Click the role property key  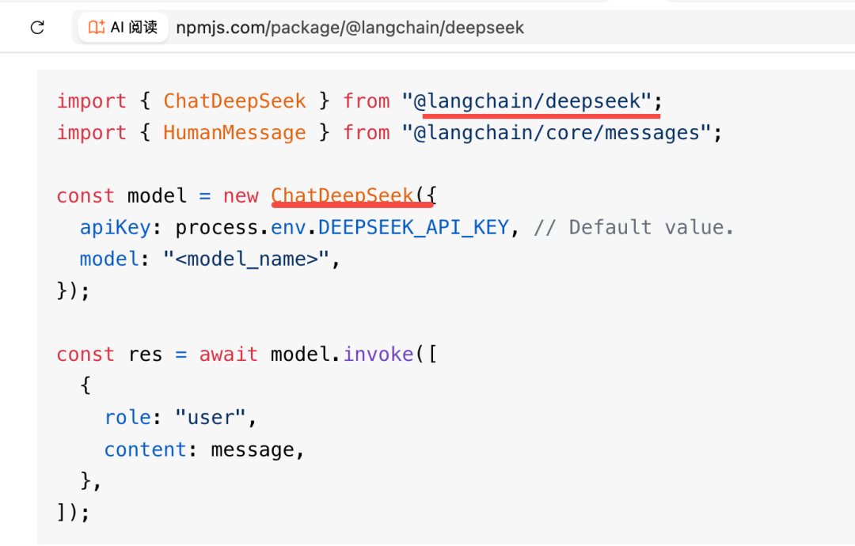pyautogui.click(x=127, y=417)
